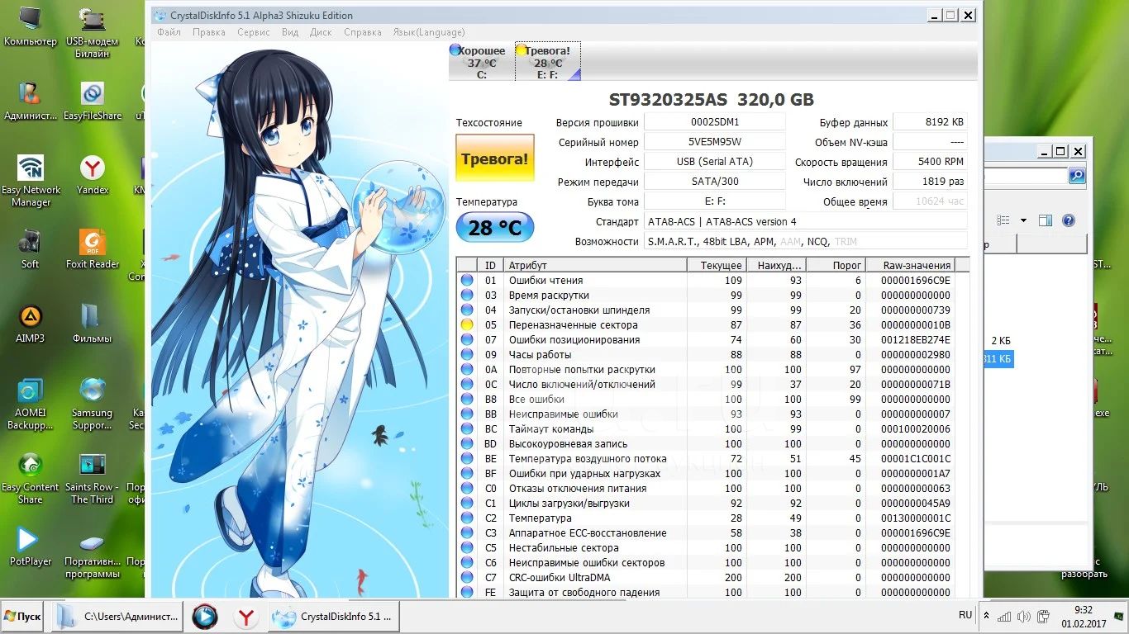Click the 28 °C temperature indicator
The height and width of the screenshot is (634, 1129).
[494, 228]
